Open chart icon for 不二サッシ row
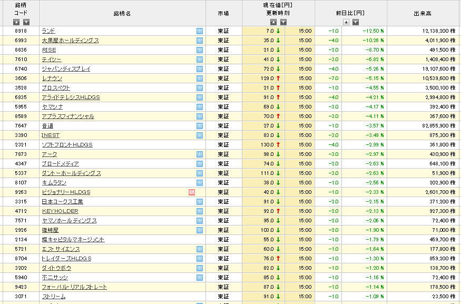The image size is (461, 304). tap(200, 278)
